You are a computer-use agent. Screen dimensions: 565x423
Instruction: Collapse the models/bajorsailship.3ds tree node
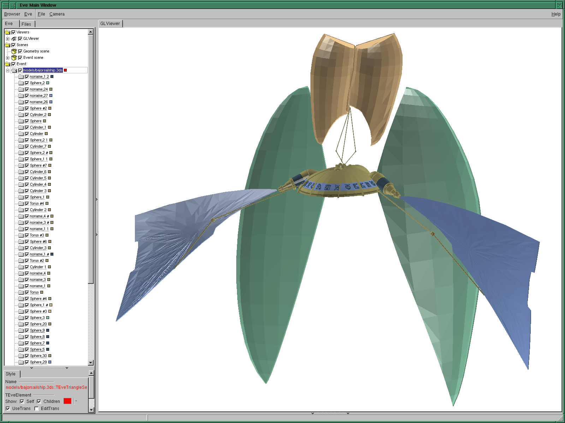coord(8,70)
